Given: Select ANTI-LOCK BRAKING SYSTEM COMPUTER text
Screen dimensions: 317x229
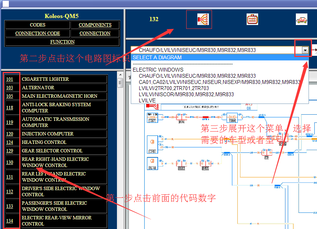Looking at the screenshot, I should click(56, 108).
